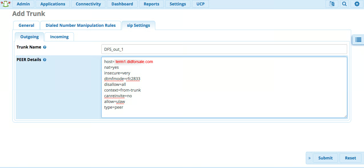The height and width of the screenshot is (168, 364).
Task: Expand the action bar double-arrow
Action: 309,158
